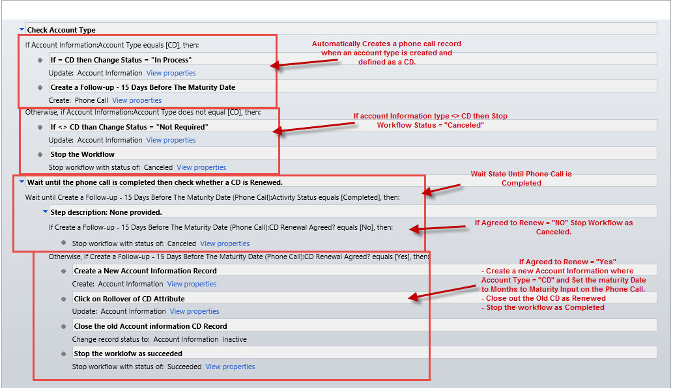Select bullet beside 'Create a Follow-up' step

(40, 87)
